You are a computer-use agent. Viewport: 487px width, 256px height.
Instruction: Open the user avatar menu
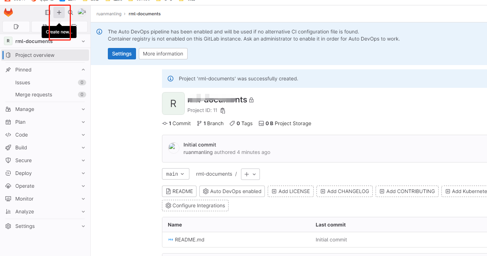[82, 12]
